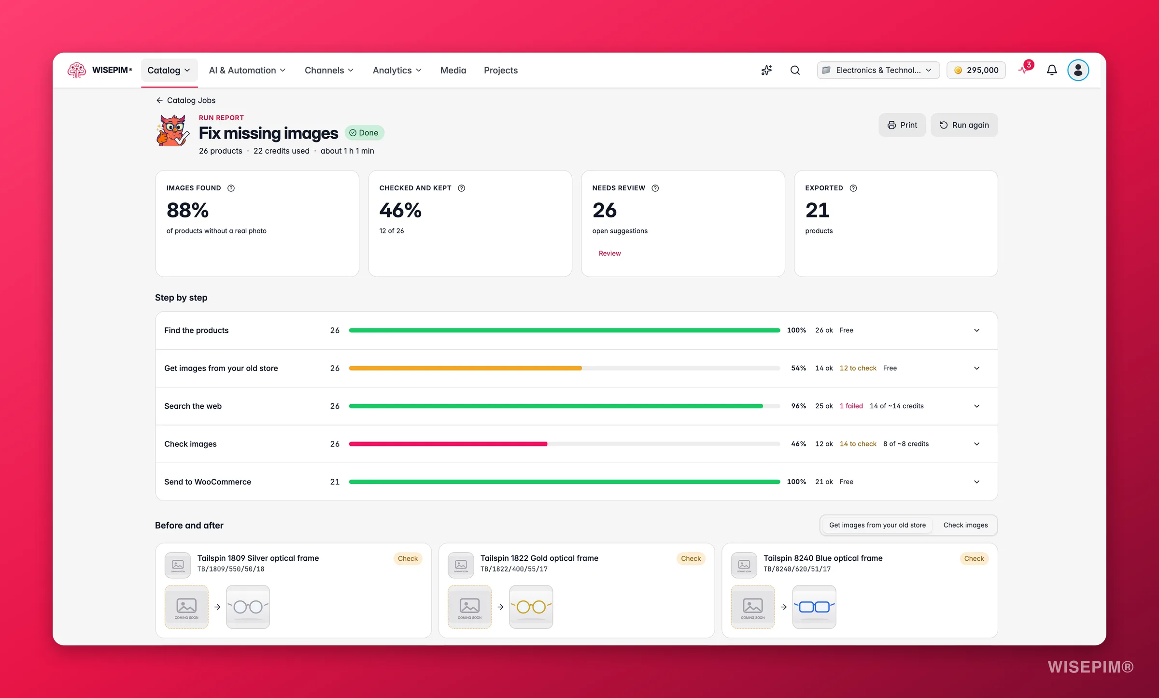
Task: Open Tailspin 1822 gold glasses after image
Action: click(531, 607)
